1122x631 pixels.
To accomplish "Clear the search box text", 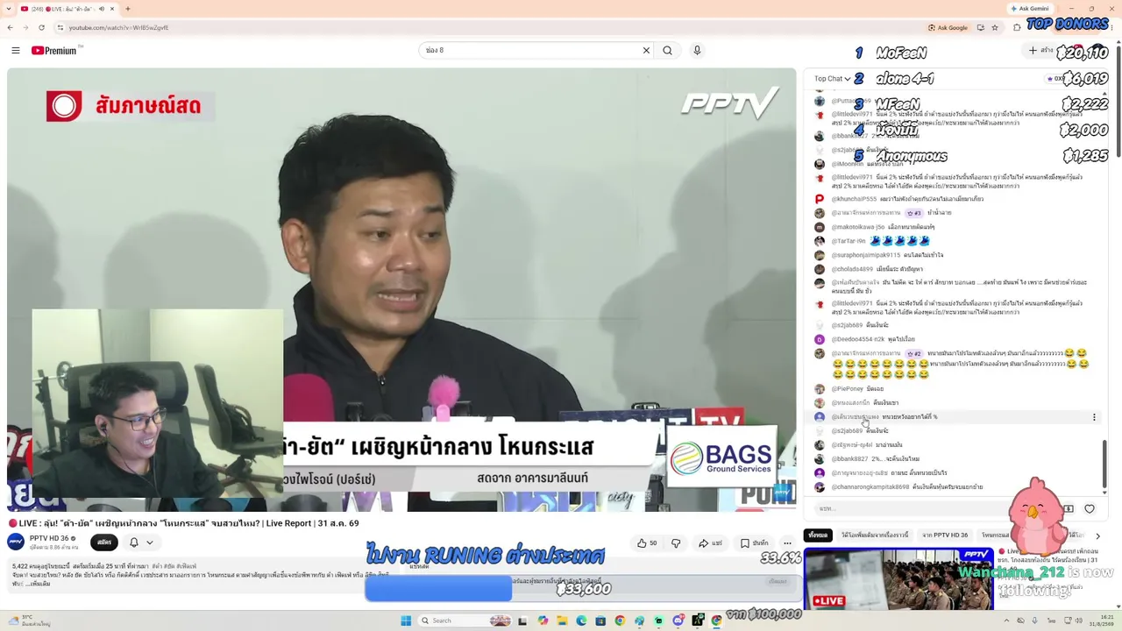I will tap(646, 50).
